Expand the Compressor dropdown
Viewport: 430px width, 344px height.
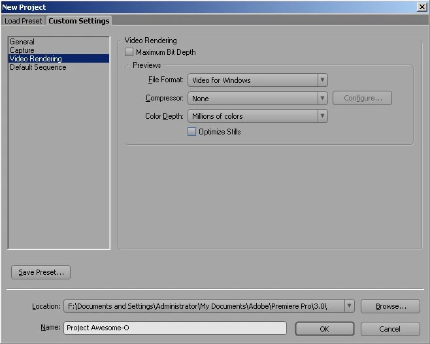[257, 99]
